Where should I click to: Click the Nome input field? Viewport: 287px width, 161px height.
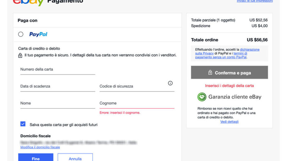pos(58,103)
